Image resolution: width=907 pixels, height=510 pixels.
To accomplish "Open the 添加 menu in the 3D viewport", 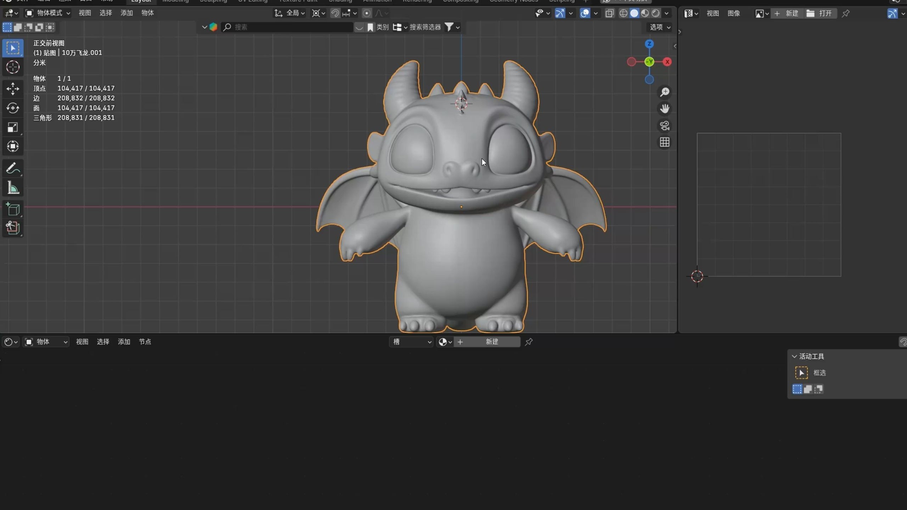I will (126, 13).
